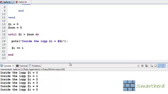Click console output 'Inside the lopp $i = 4'
Viewport: 168px width, 94px height.
coord(19,86)
